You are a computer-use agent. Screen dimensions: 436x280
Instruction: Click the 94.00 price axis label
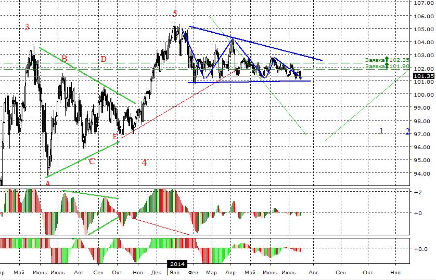point(424,174)
